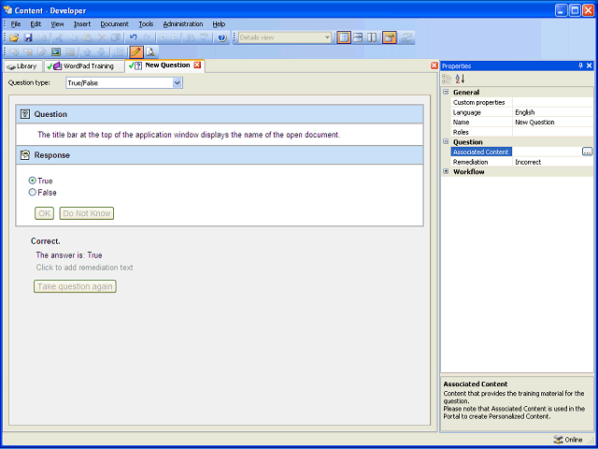Image resolution: width=598 pixels, height=449 pixels.
Task: Select the False radio button
Action: point(33,193)
